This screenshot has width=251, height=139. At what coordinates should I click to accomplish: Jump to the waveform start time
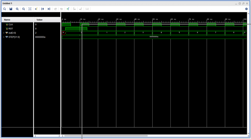tap(42, 9)
